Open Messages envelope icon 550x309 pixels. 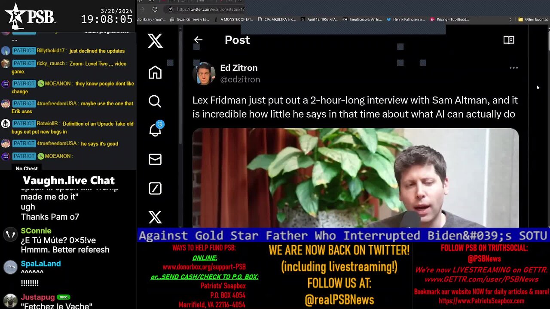[x=155, y=159]
